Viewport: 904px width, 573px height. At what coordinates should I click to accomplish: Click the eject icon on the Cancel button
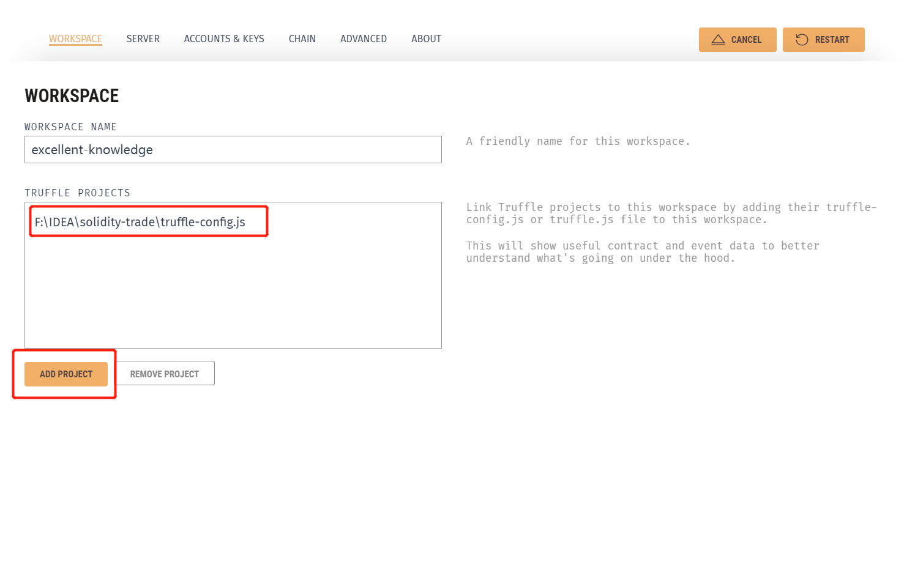pyautogui.click(x=718, y=40)
